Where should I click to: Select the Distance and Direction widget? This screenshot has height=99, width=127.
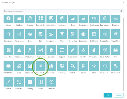(x=8, y=34)
